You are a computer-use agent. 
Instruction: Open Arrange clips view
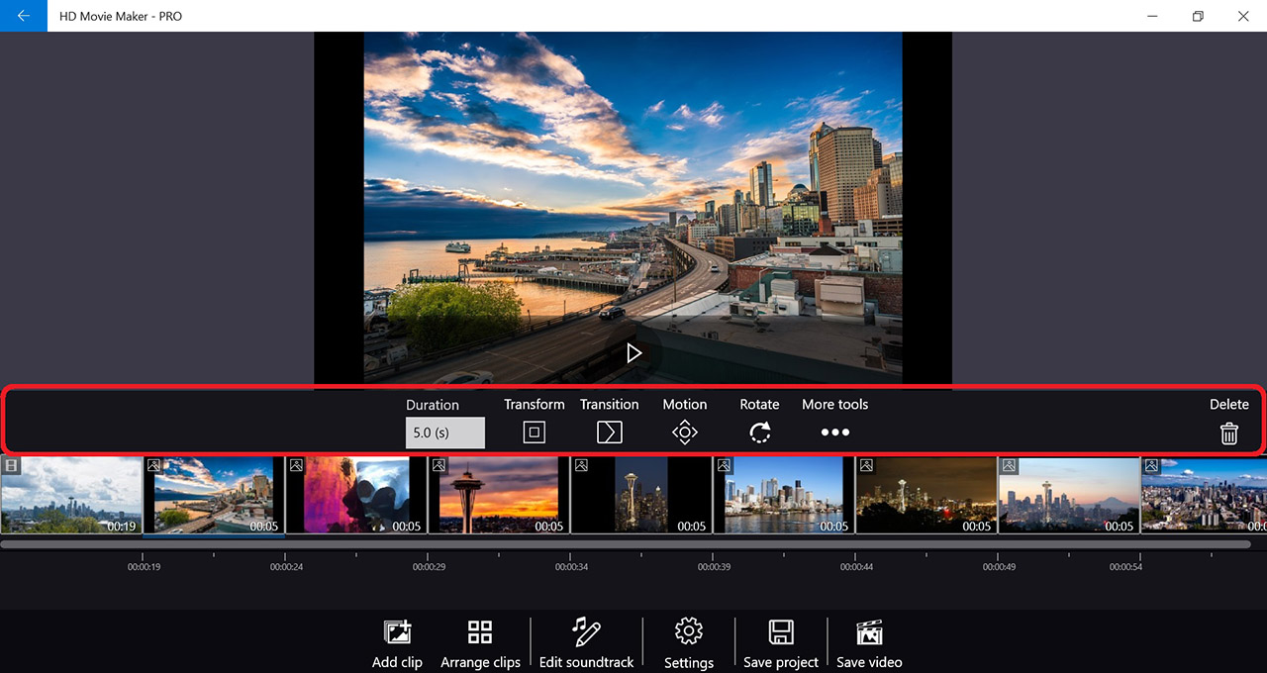click(480, 632)
